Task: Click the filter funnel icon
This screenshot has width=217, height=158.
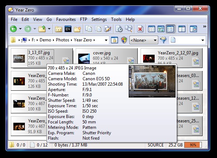Action: [163, 40]
